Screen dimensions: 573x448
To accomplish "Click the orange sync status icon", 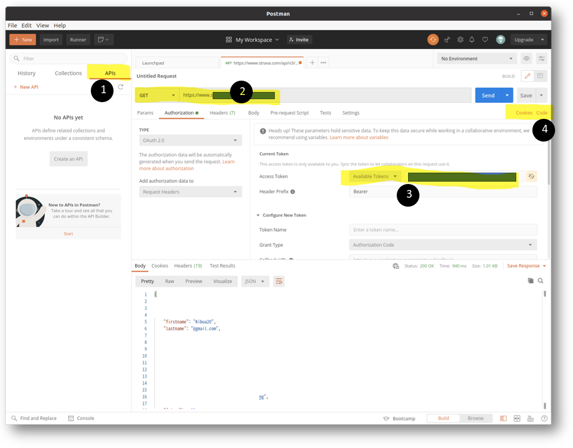I will tap(433, 39).
